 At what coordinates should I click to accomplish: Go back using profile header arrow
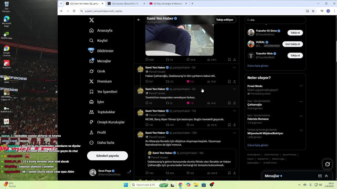(x=139, y=20)
